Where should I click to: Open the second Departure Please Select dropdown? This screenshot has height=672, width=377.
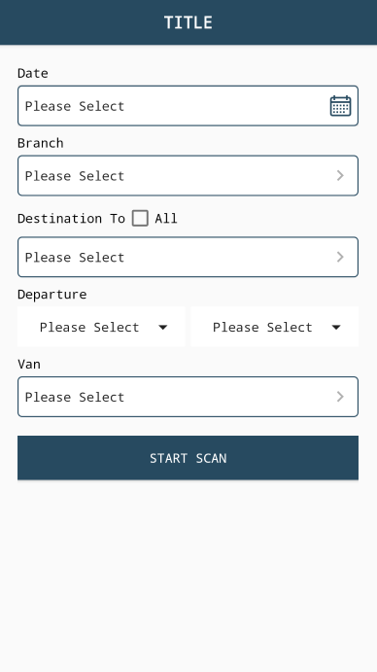click(x=275, y=327)
